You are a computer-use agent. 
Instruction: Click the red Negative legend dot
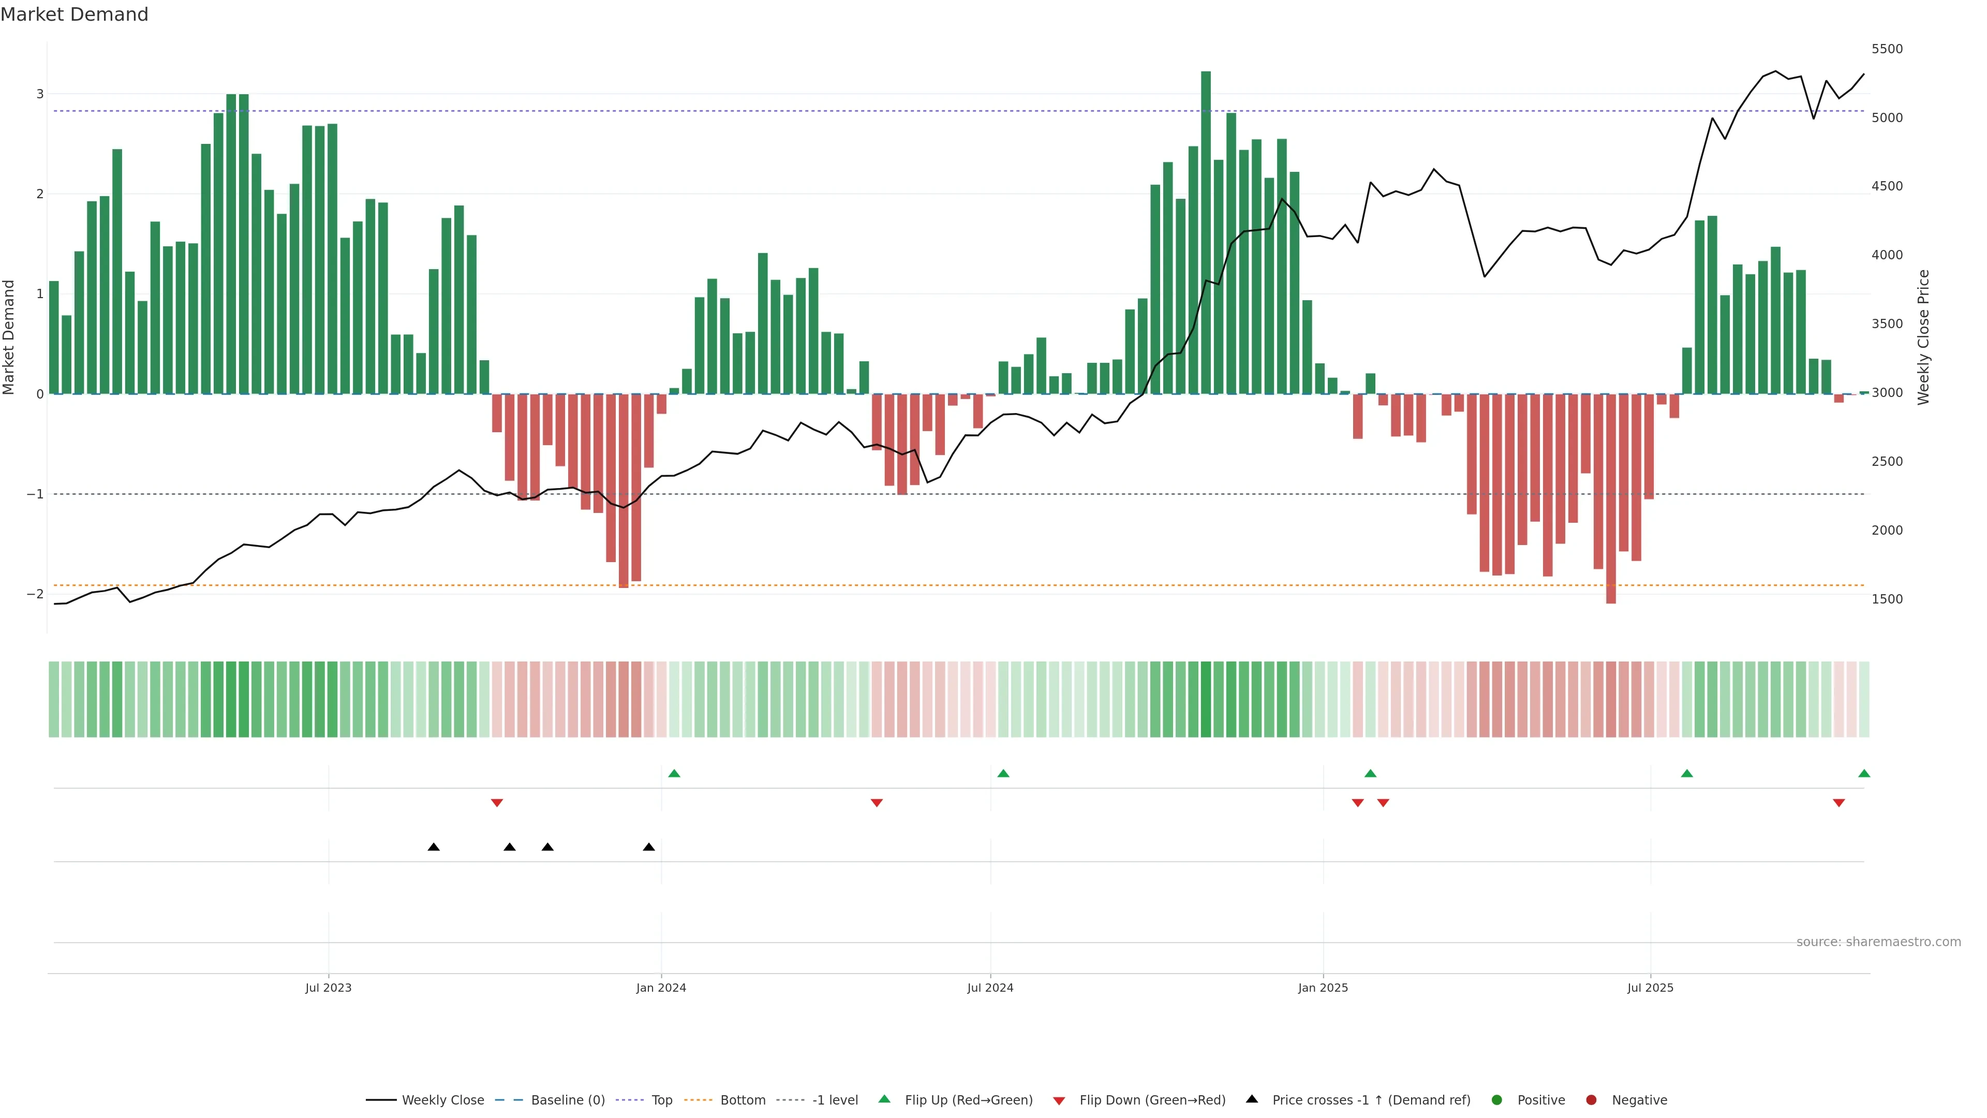(x=1591, y=1100)
